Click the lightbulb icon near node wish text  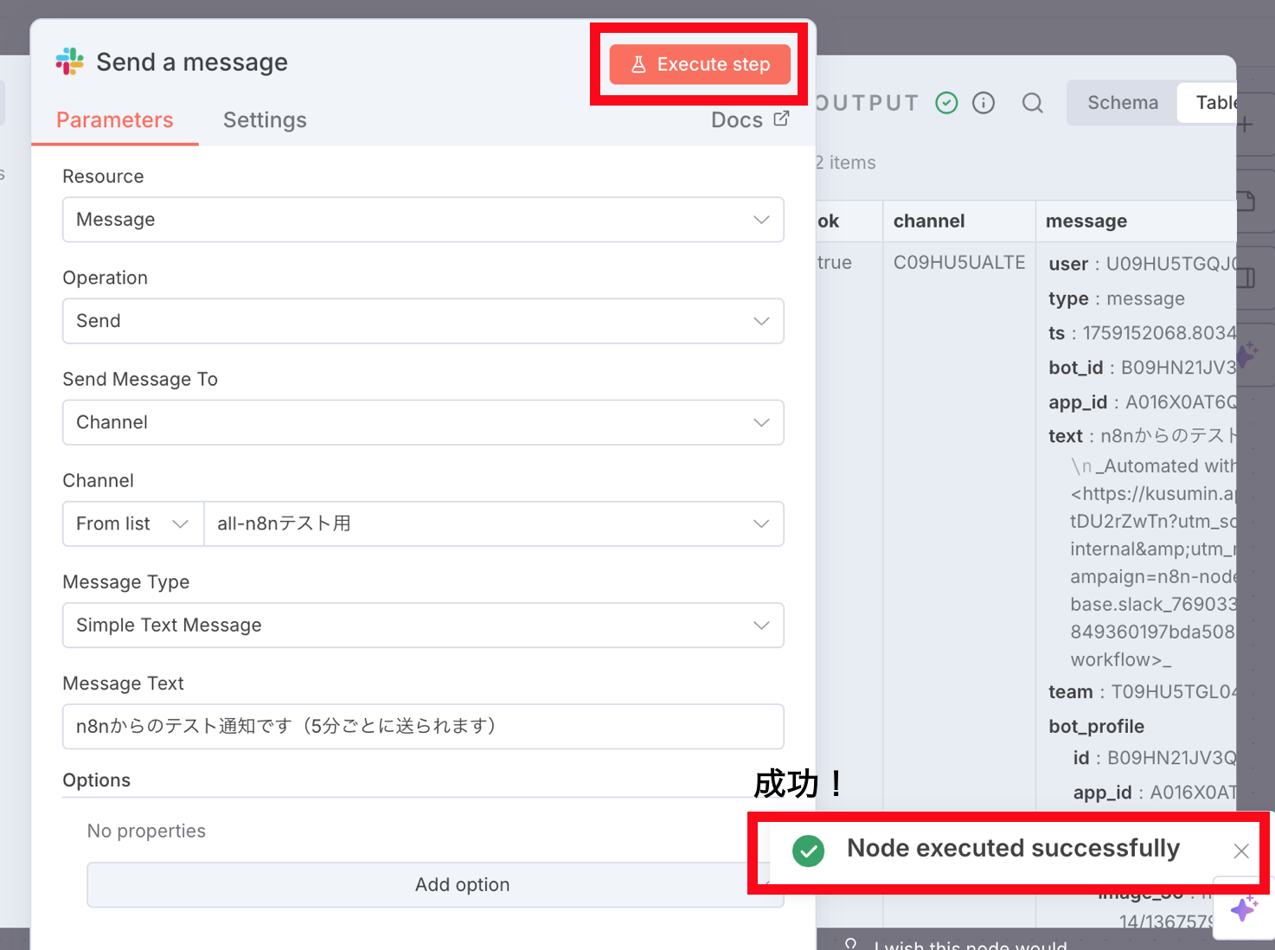tap(851, 944)
